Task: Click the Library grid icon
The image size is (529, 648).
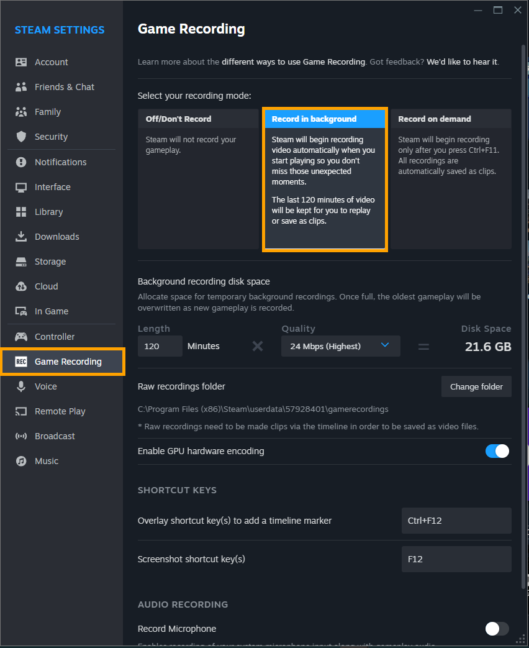Action: click(21, 212)
